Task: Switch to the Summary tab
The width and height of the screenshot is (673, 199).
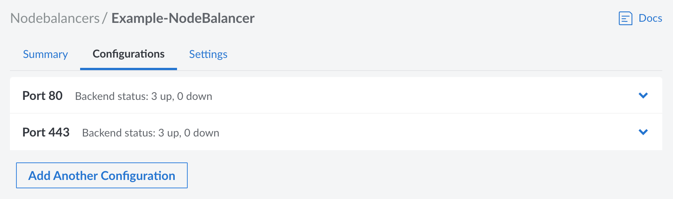Action: [45, 54]
